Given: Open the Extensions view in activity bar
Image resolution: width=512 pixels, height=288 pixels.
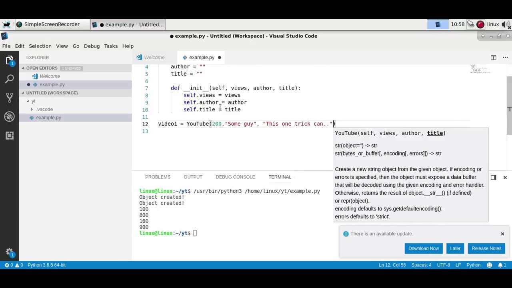Looking at the screenshot, I should [x=9, y=135].
